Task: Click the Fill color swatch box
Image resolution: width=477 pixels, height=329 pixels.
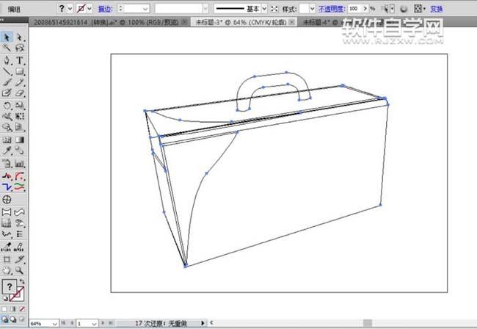Action: pos(10,286)
